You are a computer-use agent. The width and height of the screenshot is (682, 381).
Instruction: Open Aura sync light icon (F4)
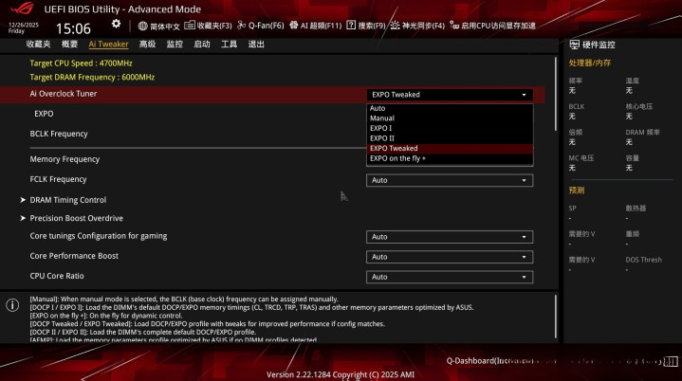[x=395, y=26]
